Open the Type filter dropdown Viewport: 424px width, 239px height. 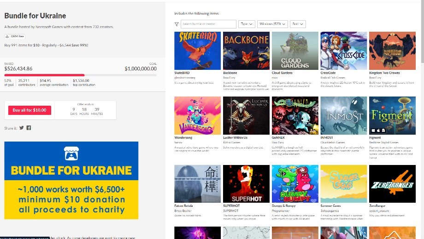[247, 24]
